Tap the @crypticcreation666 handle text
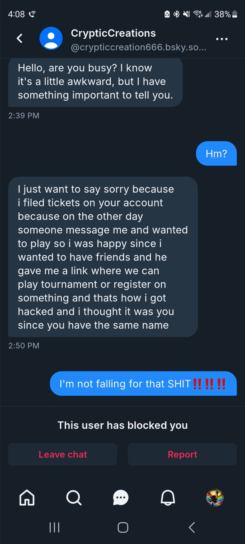Viewport: 245px width, 544px height. pos(138,47)
